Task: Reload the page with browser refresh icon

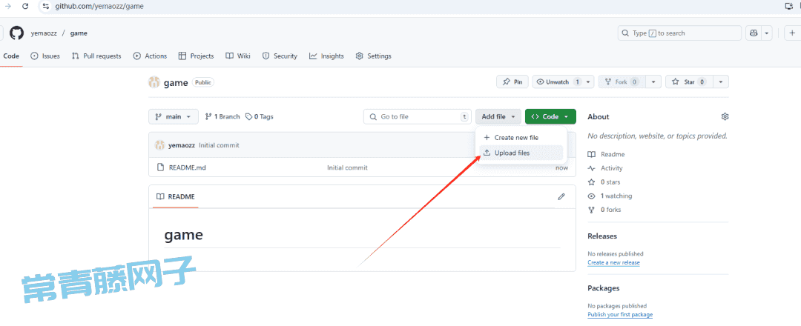Action: (25, 6)
